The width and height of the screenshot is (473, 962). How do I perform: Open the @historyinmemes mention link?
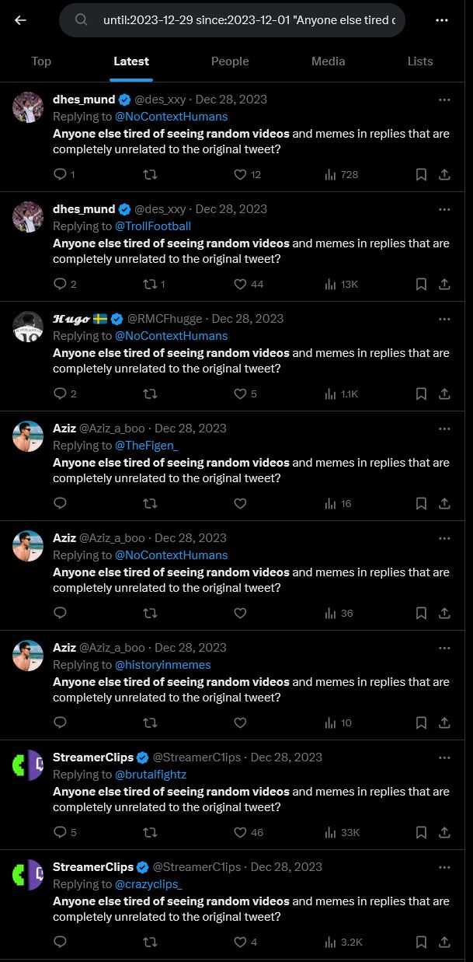point(163,665)
